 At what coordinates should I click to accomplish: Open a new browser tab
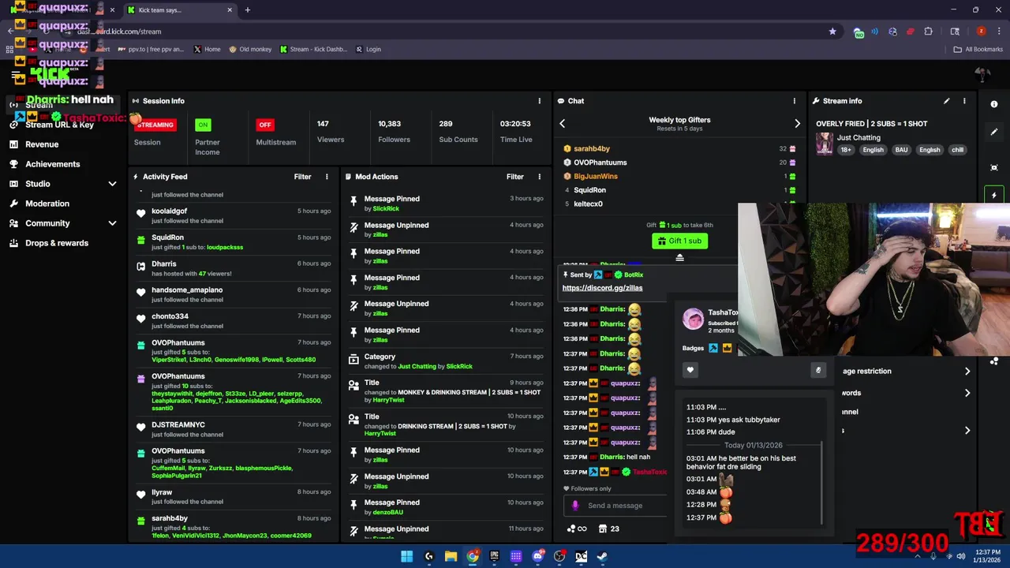coord(247,10)
